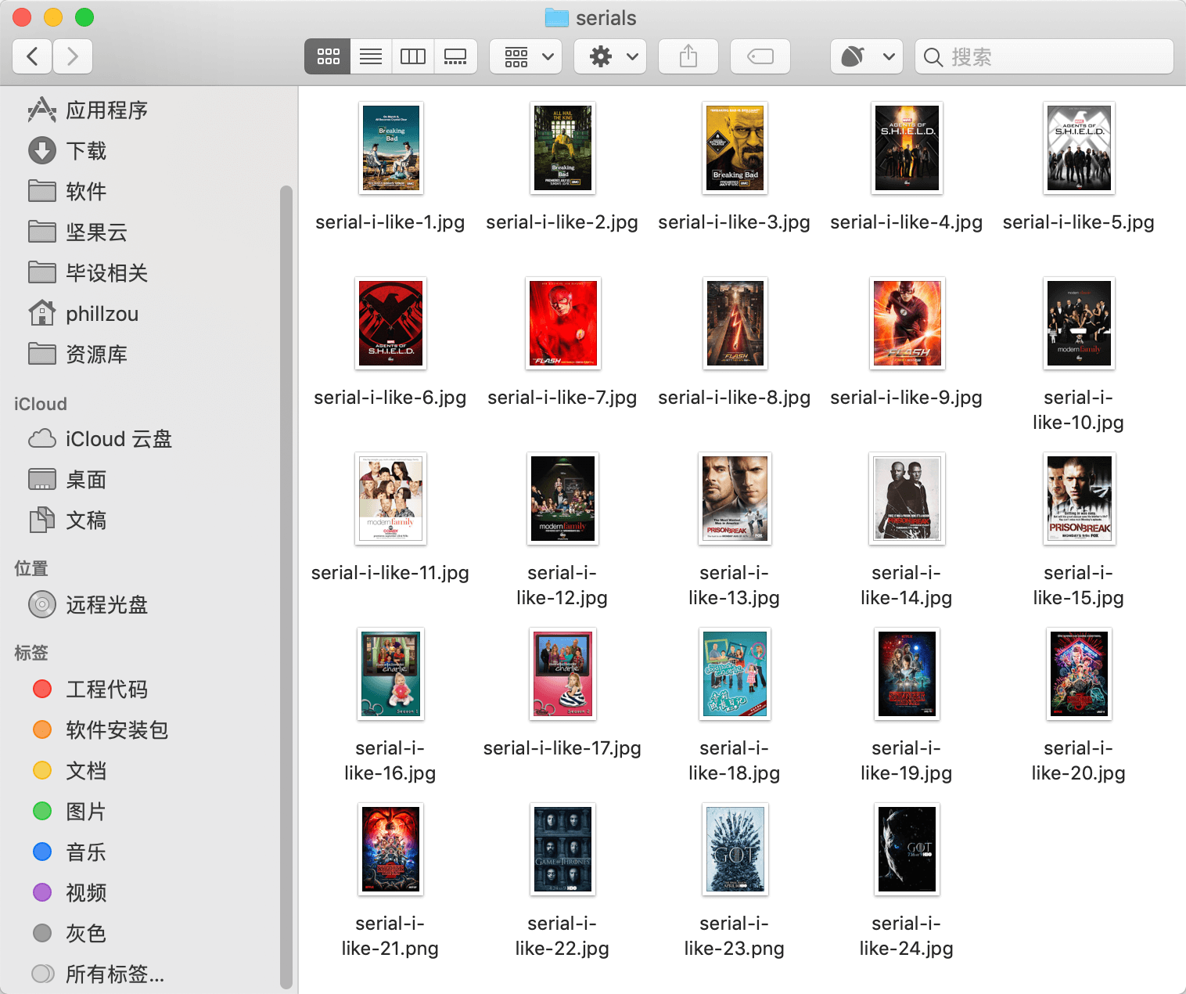Switch to icon view
Screen dimensions: 1186x994
(328, 56)
